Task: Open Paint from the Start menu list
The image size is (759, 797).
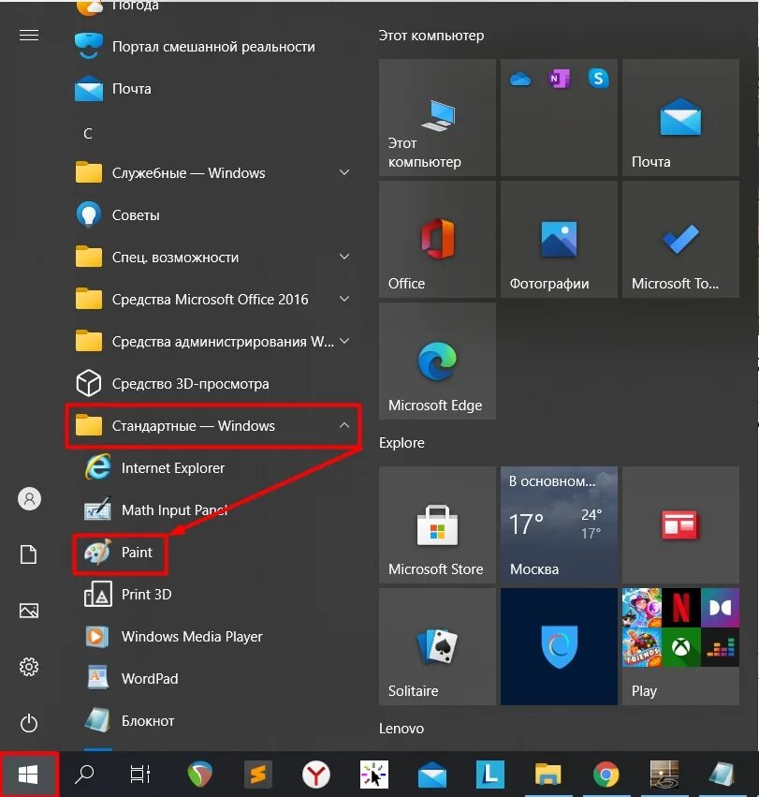Action: point(120,553)
